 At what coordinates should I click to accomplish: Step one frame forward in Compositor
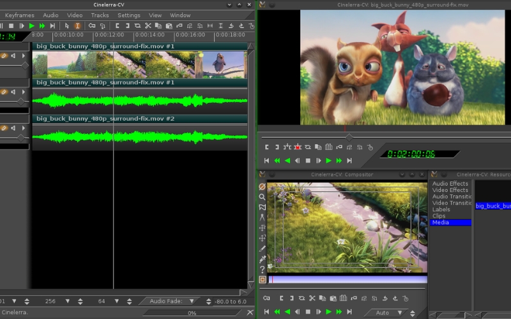pos(318,311)
